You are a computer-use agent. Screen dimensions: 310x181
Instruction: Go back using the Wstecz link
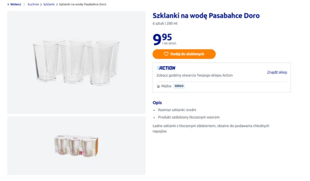pos(16,4)
